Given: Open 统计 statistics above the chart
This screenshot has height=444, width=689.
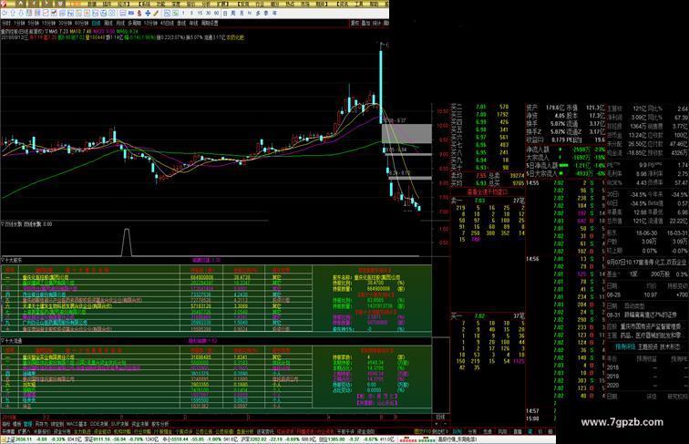Looking at the screenshot, I should click(377, 23).
